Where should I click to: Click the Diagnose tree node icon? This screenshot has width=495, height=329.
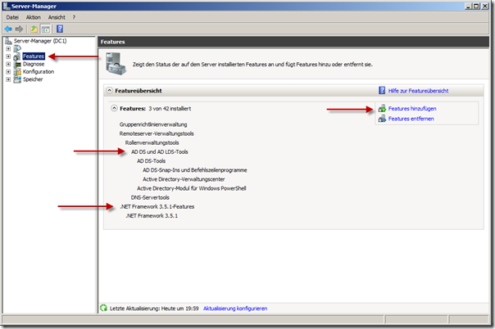pos(18,65)
